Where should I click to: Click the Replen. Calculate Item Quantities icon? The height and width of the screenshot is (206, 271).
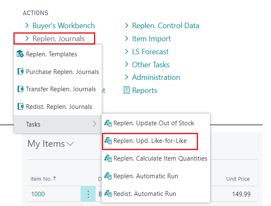pos(108,158)
